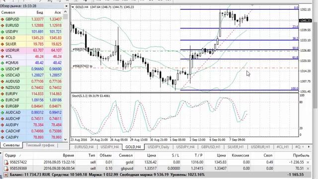
Task: Open the SILVER,H1 chart tab
Action: click(x=235, y=147)
